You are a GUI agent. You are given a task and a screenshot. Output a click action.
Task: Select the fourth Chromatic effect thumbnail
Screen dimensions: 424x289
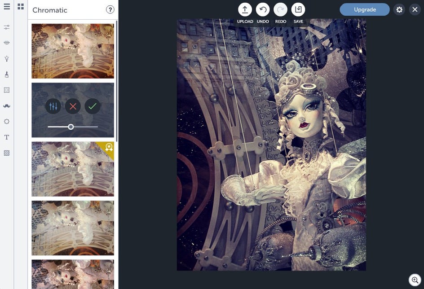[73, 228]
